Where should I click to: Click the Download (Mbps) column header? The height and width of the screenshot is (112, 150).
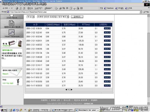tap(53, 24)
